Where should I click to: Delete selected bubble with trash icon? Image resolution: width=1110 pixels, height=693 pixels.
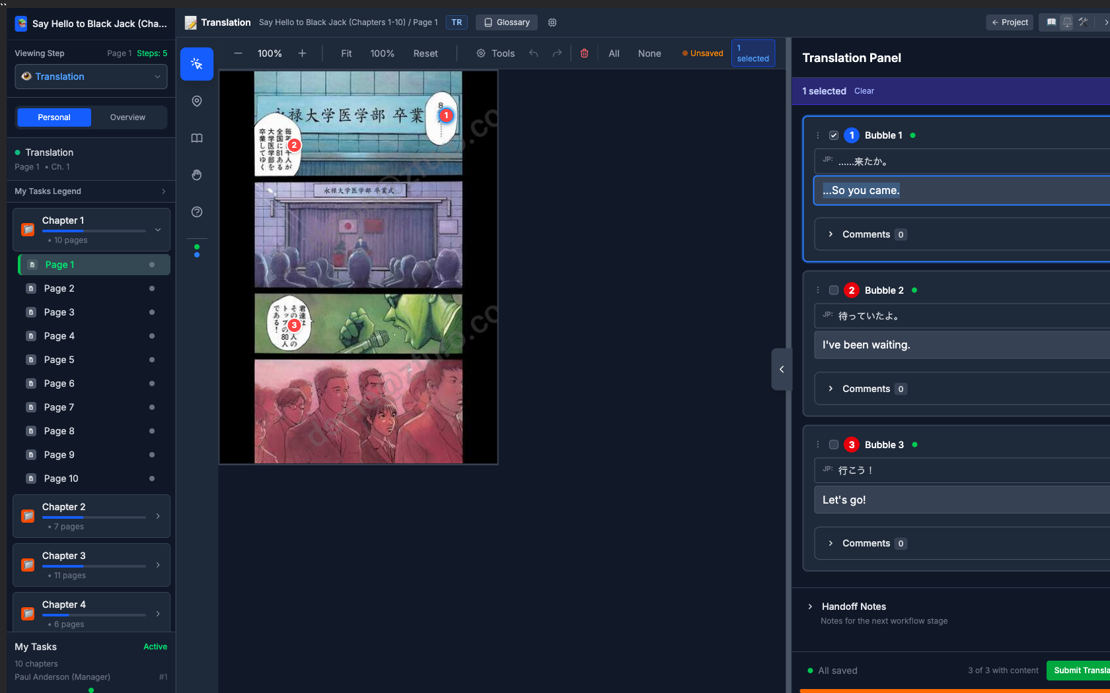tap(584, 53)
